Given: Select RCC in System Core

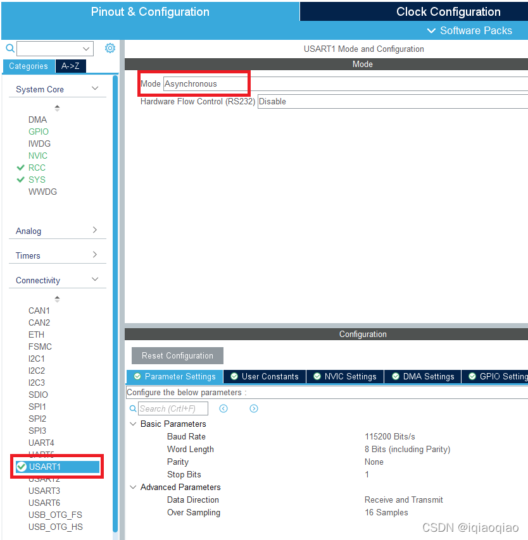Looking at the screenshot, I should [x=37, y=168].
